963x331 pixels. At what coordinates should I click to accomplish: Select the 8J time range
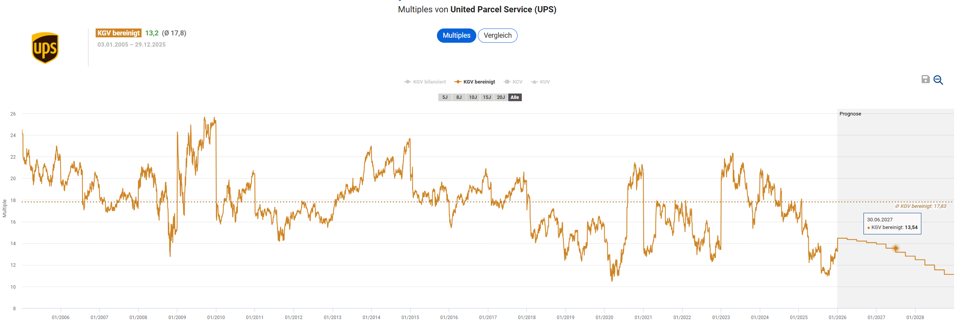point(459,97)
